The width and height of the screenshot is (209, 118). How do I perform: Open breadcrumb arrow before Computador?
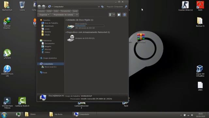point(52,7)
